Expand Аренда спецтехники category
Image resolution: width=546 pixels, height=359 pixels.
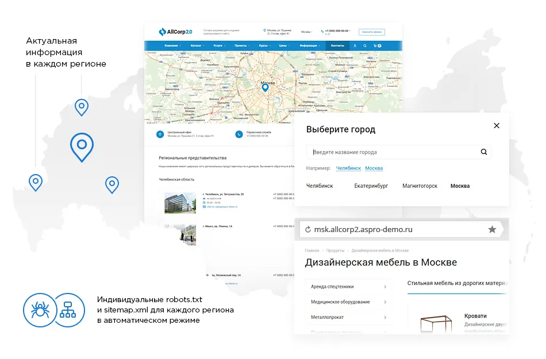tap(348, 287)
